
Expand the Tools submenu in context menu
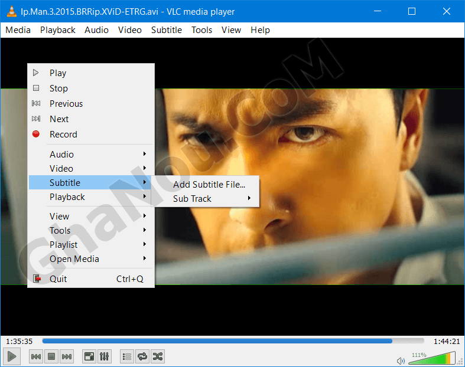[x=91, y=231]
